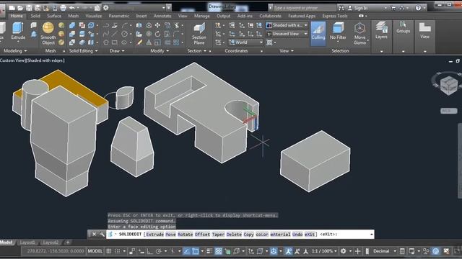The height and width of the screenshot is (259, 462).
Task: Select the Extrude tool
Action: (x=18, y=32)
